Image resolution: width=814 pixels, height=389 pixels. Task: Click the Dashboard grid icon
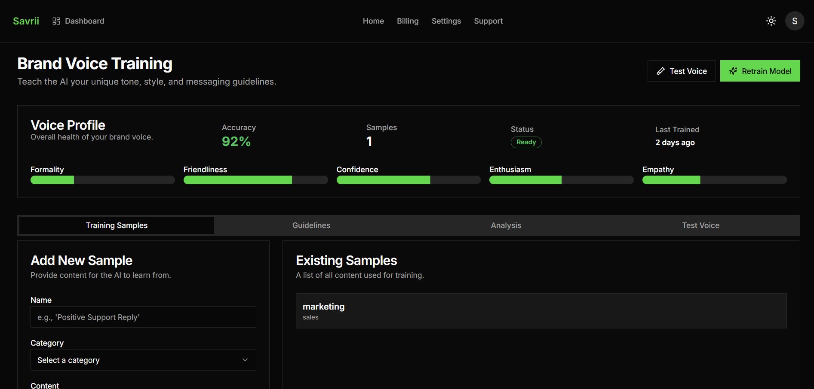pos(56,21)
